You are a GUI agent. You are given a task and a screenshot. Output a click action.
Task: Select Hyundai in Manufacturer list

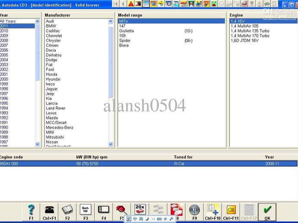point(76,79)
